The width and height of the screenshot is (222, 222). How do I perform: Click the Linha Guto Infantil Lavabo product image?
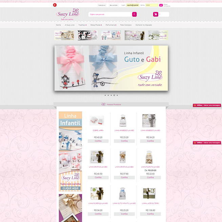[123, 194]
